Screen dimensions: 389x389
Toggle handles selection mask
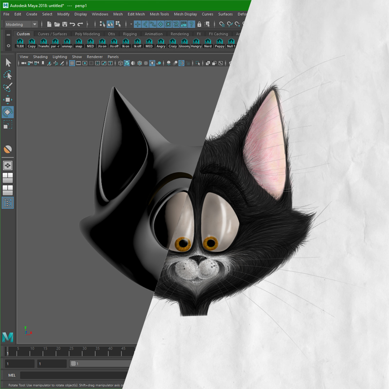click(138, 24)
